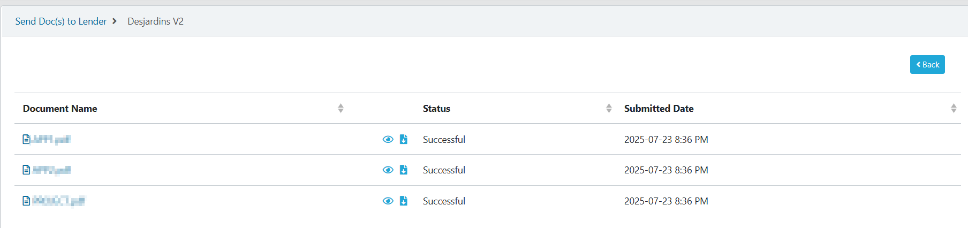
Task: Click the Desjardins V2 breadcrumb item
Action: 155,21
